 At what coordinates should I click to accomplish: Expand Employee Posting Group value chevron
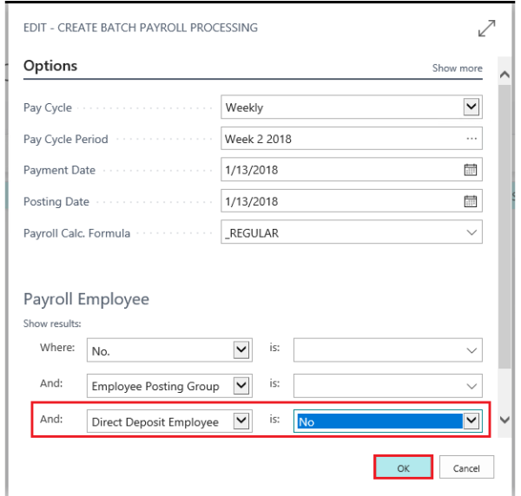pos(472,386)
